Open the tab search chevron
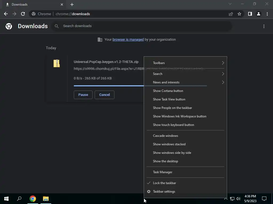Viewport: 273px width, 204px height. point(230,4)
